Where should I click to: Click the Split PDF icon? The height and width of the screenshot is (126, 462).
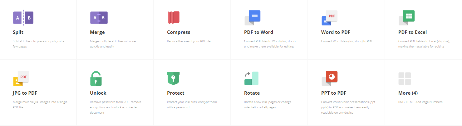pos(23,18)
